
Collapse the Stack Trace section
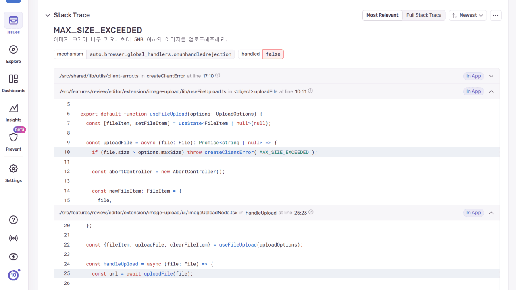coord(48,15)
